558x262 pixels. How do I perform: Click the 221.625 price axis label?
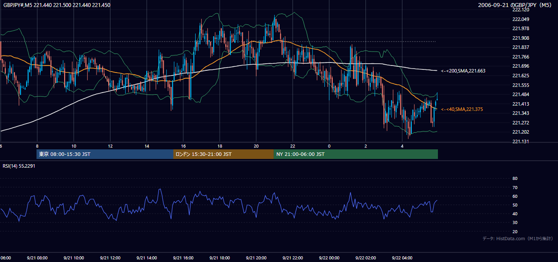[x=520, y=76]
